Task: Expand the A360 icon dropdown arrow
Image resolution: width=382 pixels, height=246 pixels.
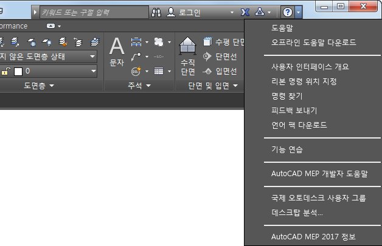Action: [269, 12]
